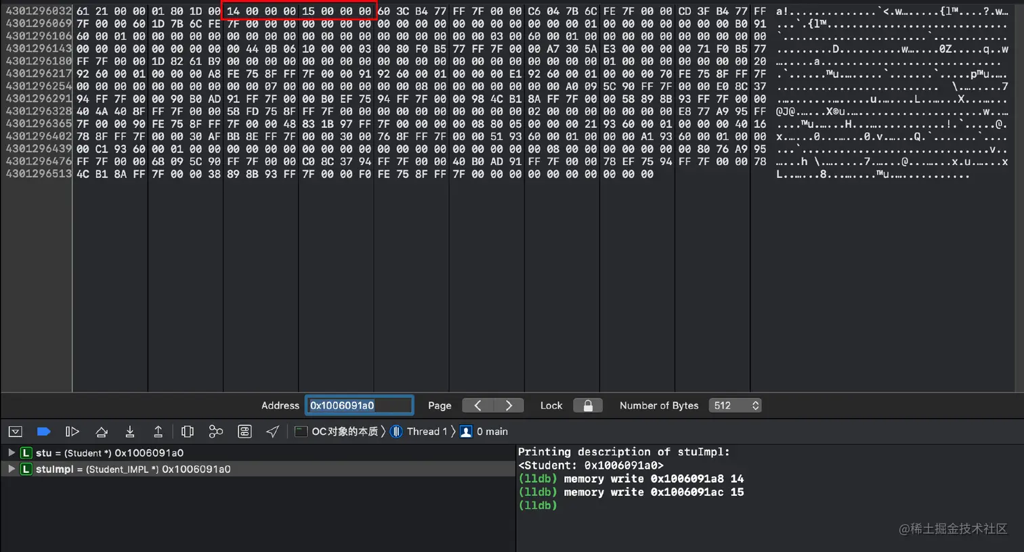Click the local variable icon for stu
1024x552 pixels.
click(26, 453)
